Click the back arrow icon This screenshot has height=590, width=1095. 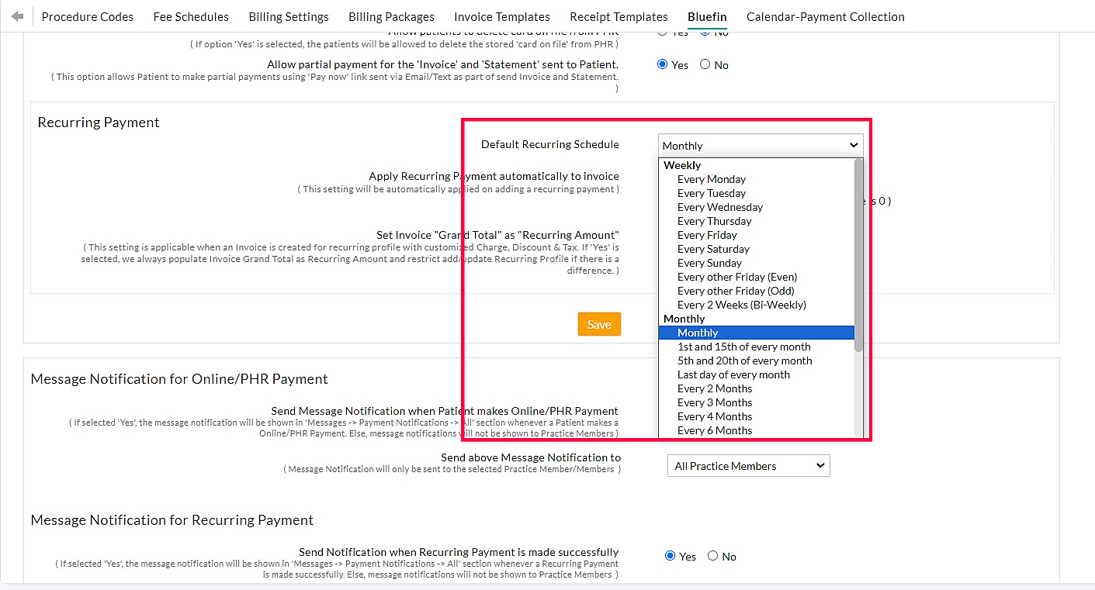16,15
